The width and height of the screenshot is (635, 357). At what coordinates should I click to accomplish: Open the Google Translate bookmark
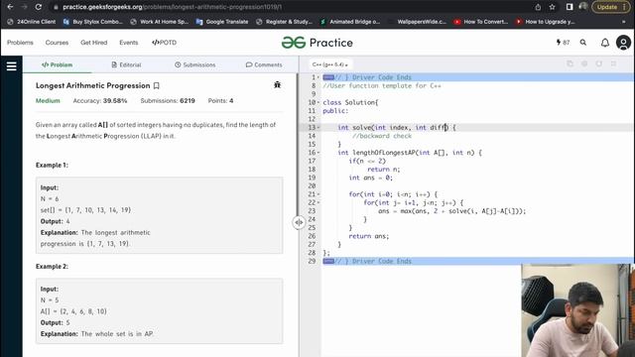point(222,22)
